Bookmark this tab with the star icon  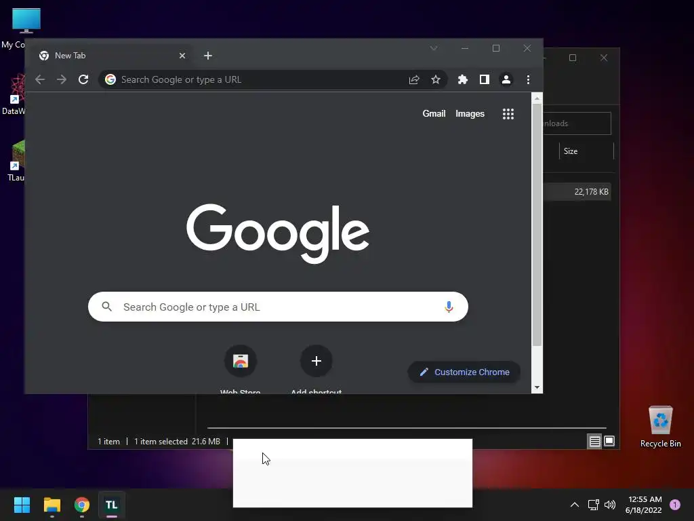(x=436, y=79)
